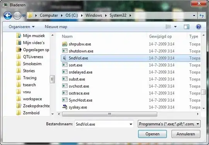
Task: Click the sort.exe file icon
Action: click(x=65, y=65)
